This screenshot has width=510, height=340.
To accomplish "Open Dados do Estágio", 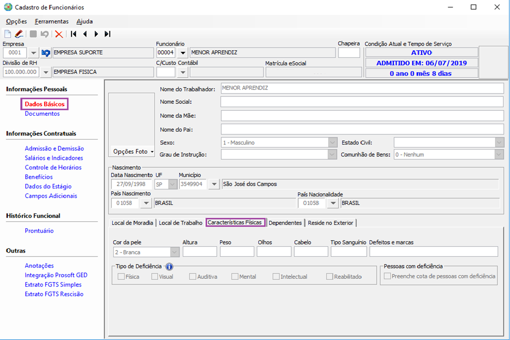I will coord(48,186).
